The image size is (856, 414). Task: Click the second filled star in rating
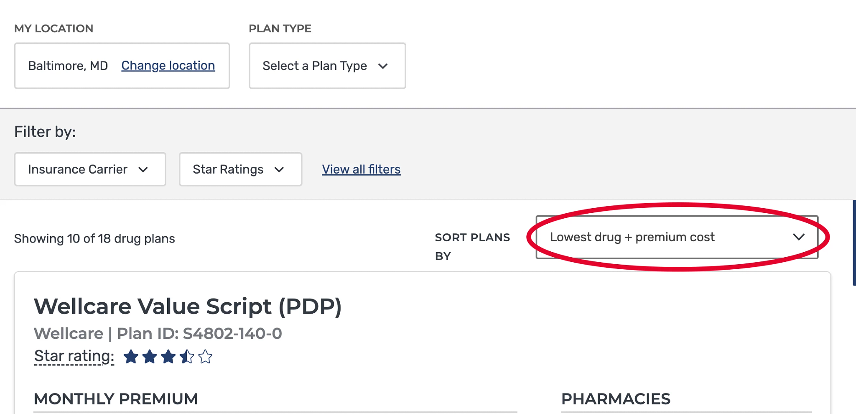[x=150, y=357]
